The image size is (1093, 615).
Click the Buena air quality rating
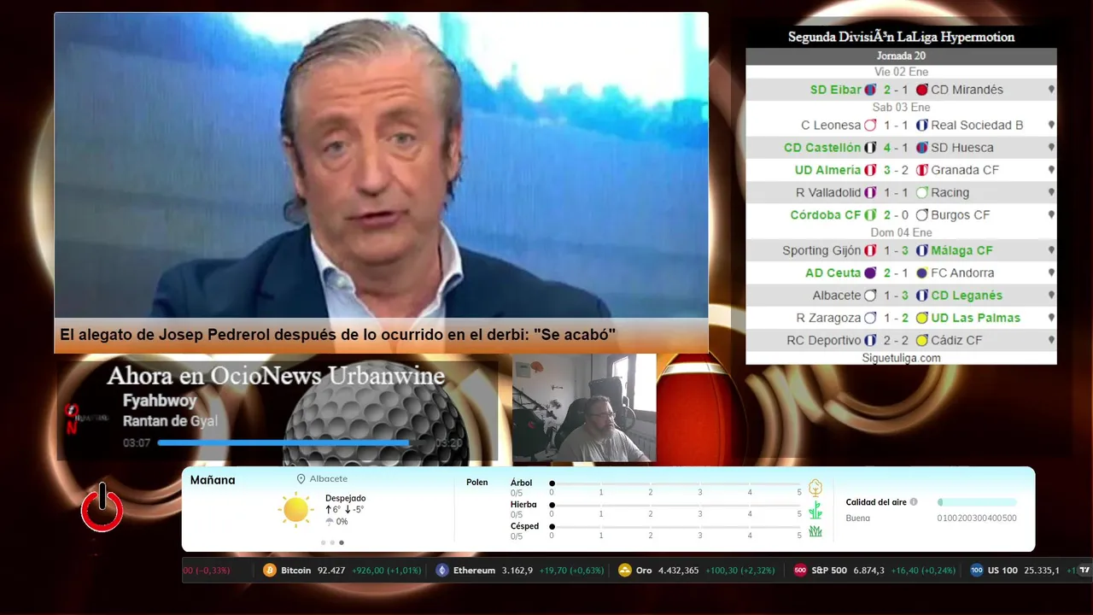coord(858,518)
